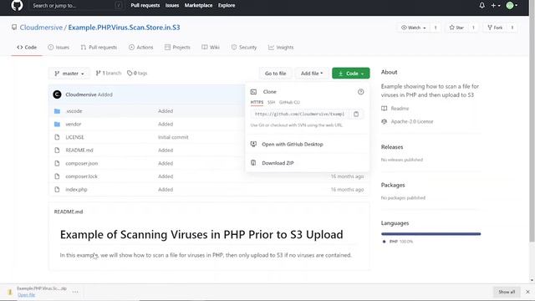Open the Initial commit message link
The width and height of the screenshot is (535, 301).
pos(173,137)
